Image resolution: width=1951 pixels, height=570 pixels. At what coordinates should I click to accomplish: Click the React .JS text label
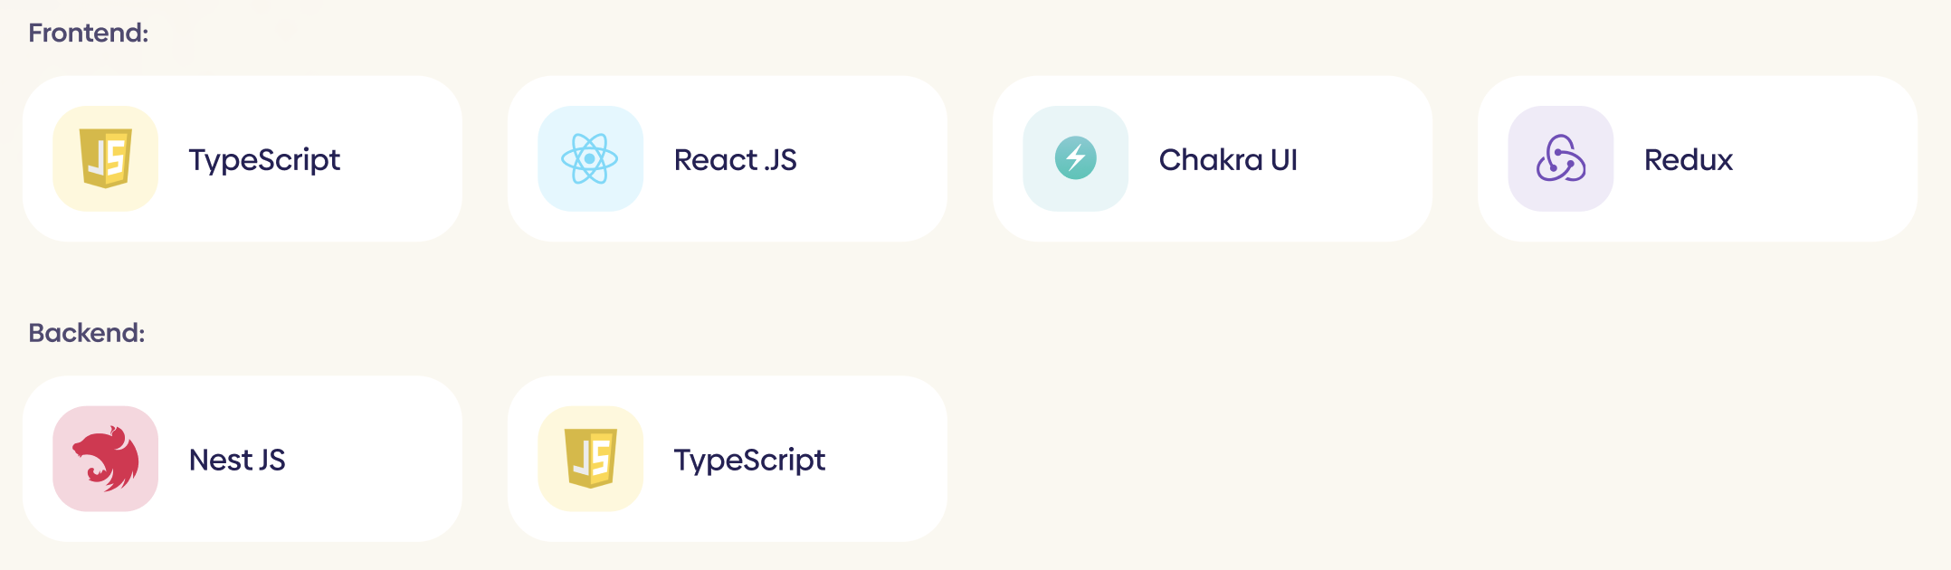pyautogui.click(x=735, y=160)
